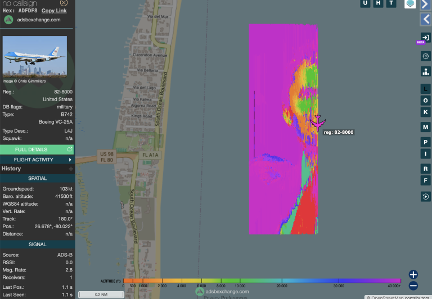Screen dimensions: 432x299
Task: Toggle the L labels map button
Action: tap(425, 88)
